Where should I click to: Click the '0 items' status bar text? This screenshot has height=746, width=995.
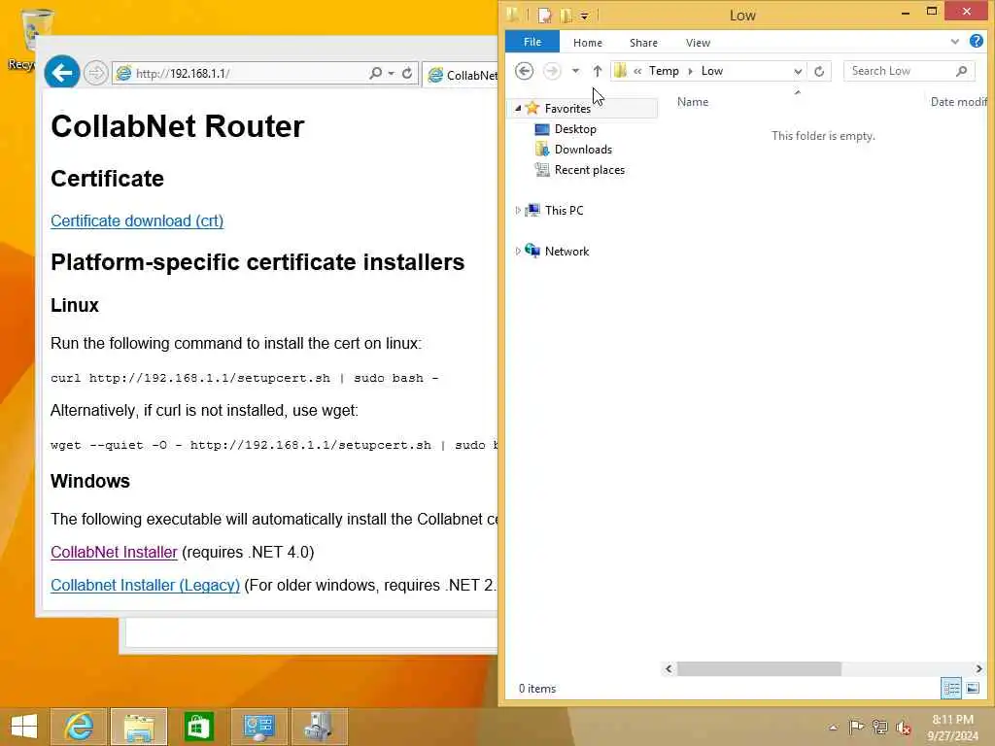click(536, 689)
